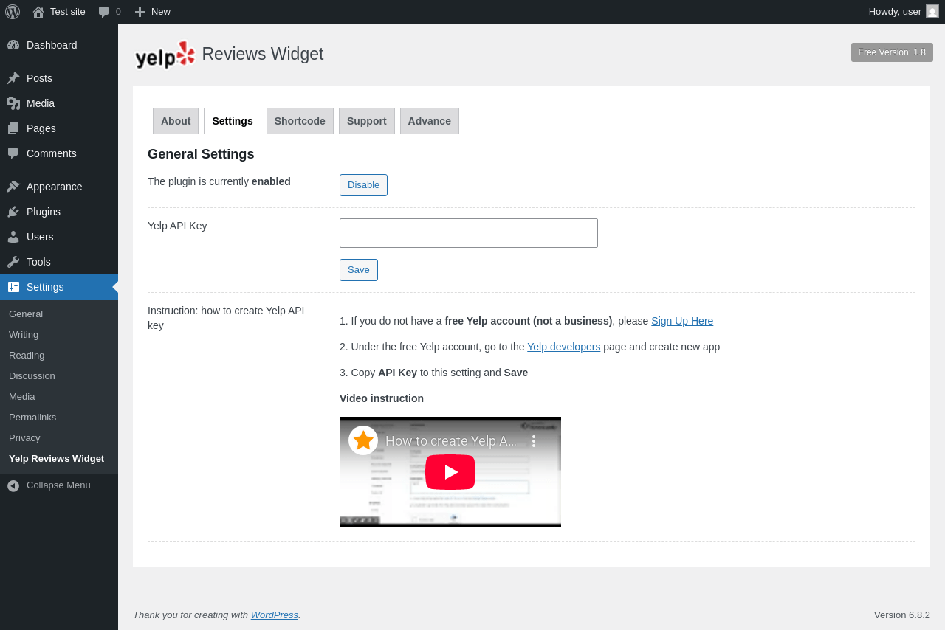Open Appearance menu label

click(55, 187)
